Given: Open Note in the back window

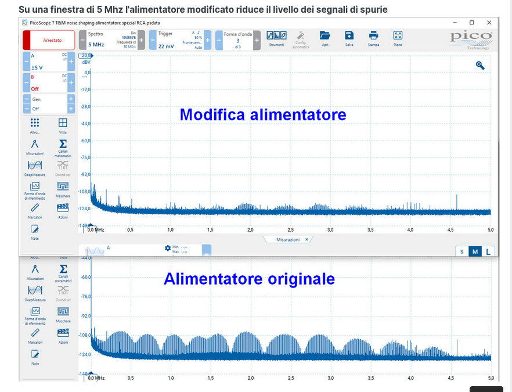Looking at the screenshot, I should [x=35, y=357].
